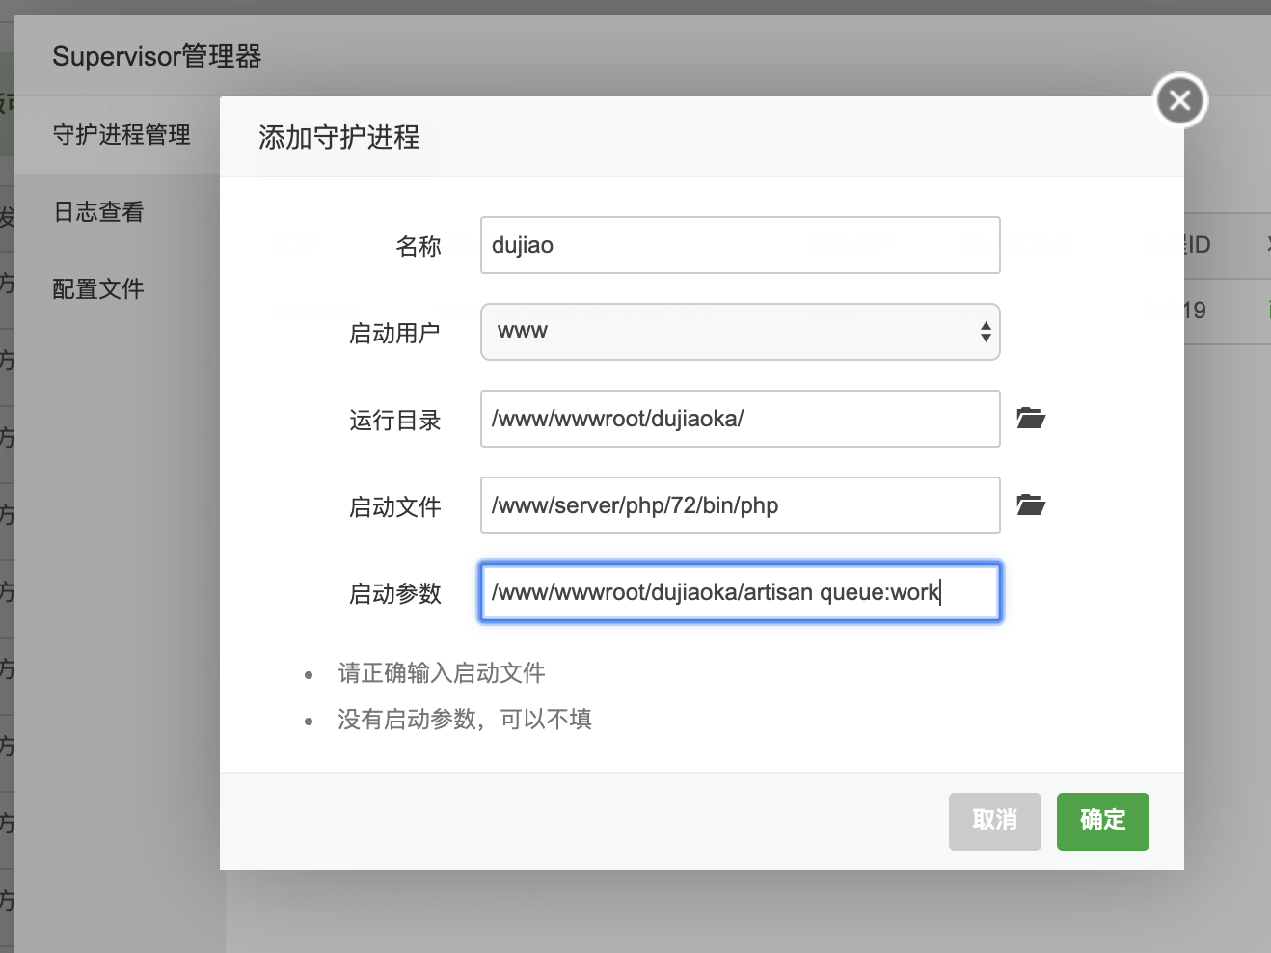Viewport: 1271px width, 953px height.
Task: Click the ID column header
Action: point(1199,245)
